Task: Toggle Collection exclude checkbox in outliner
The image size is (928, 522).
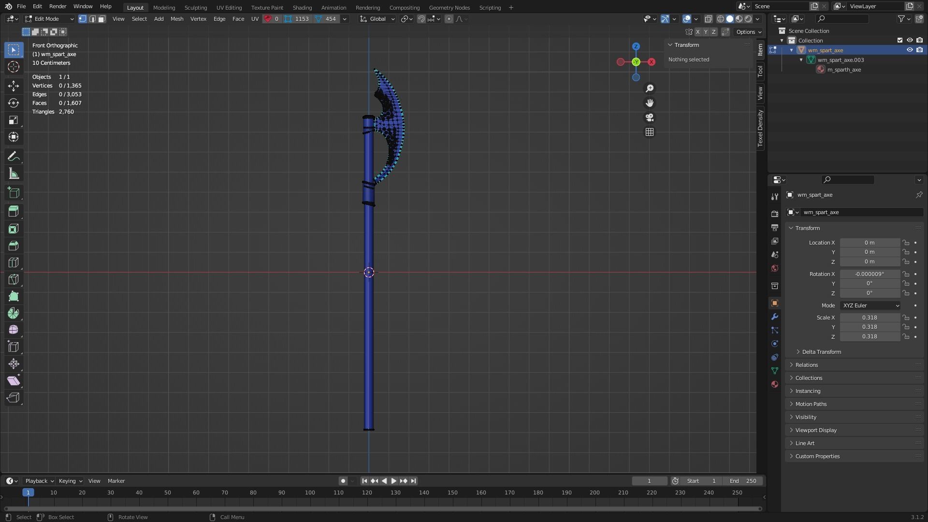Action: (900, 40)
